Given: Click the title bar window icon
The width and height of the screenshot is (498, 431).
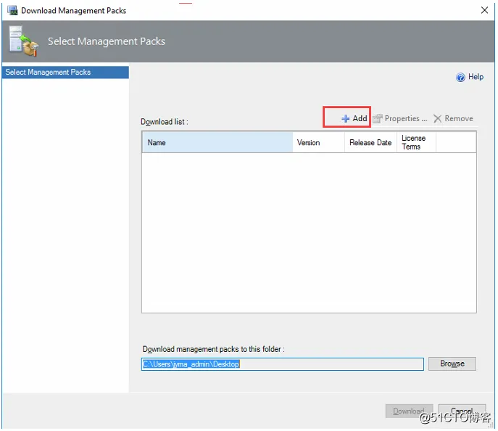Looking at the screenshot, I should point(13,10).
